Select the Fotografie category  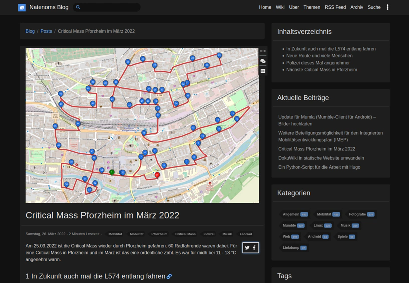coord(361,214)
